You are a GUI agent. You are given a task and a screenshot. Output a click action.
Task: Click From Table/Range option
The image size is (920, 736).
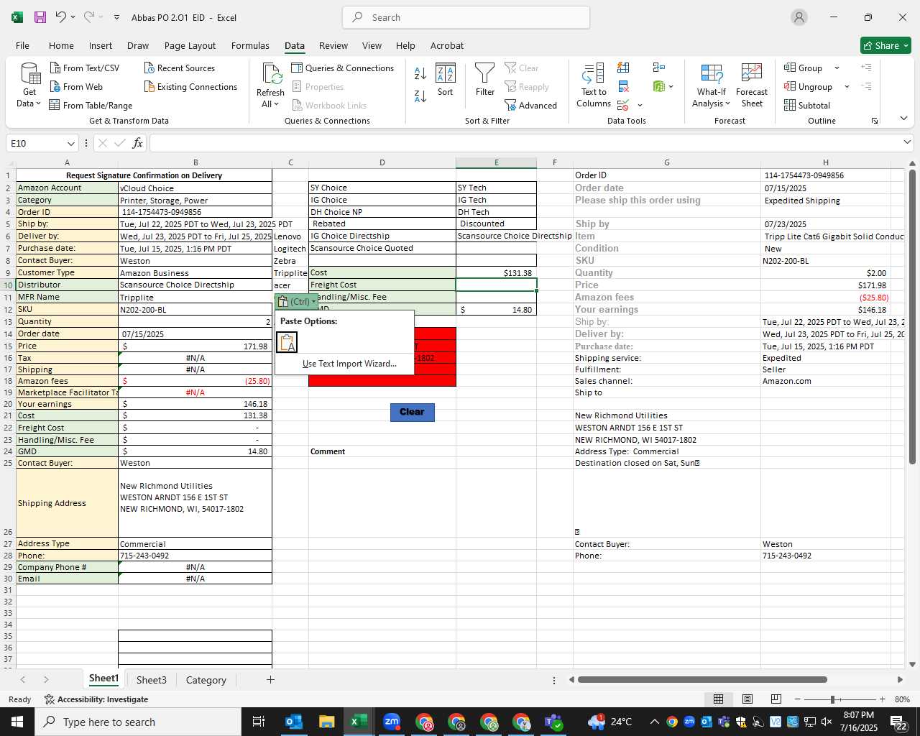click(x=91, y=105)
